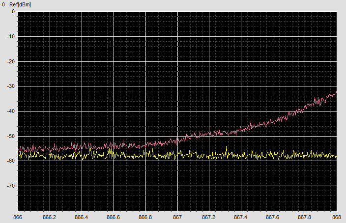The width and height of the screenshot is (346, 223).
Task: Click the -10 dBm axis label
Action: (x=11, y=37)
